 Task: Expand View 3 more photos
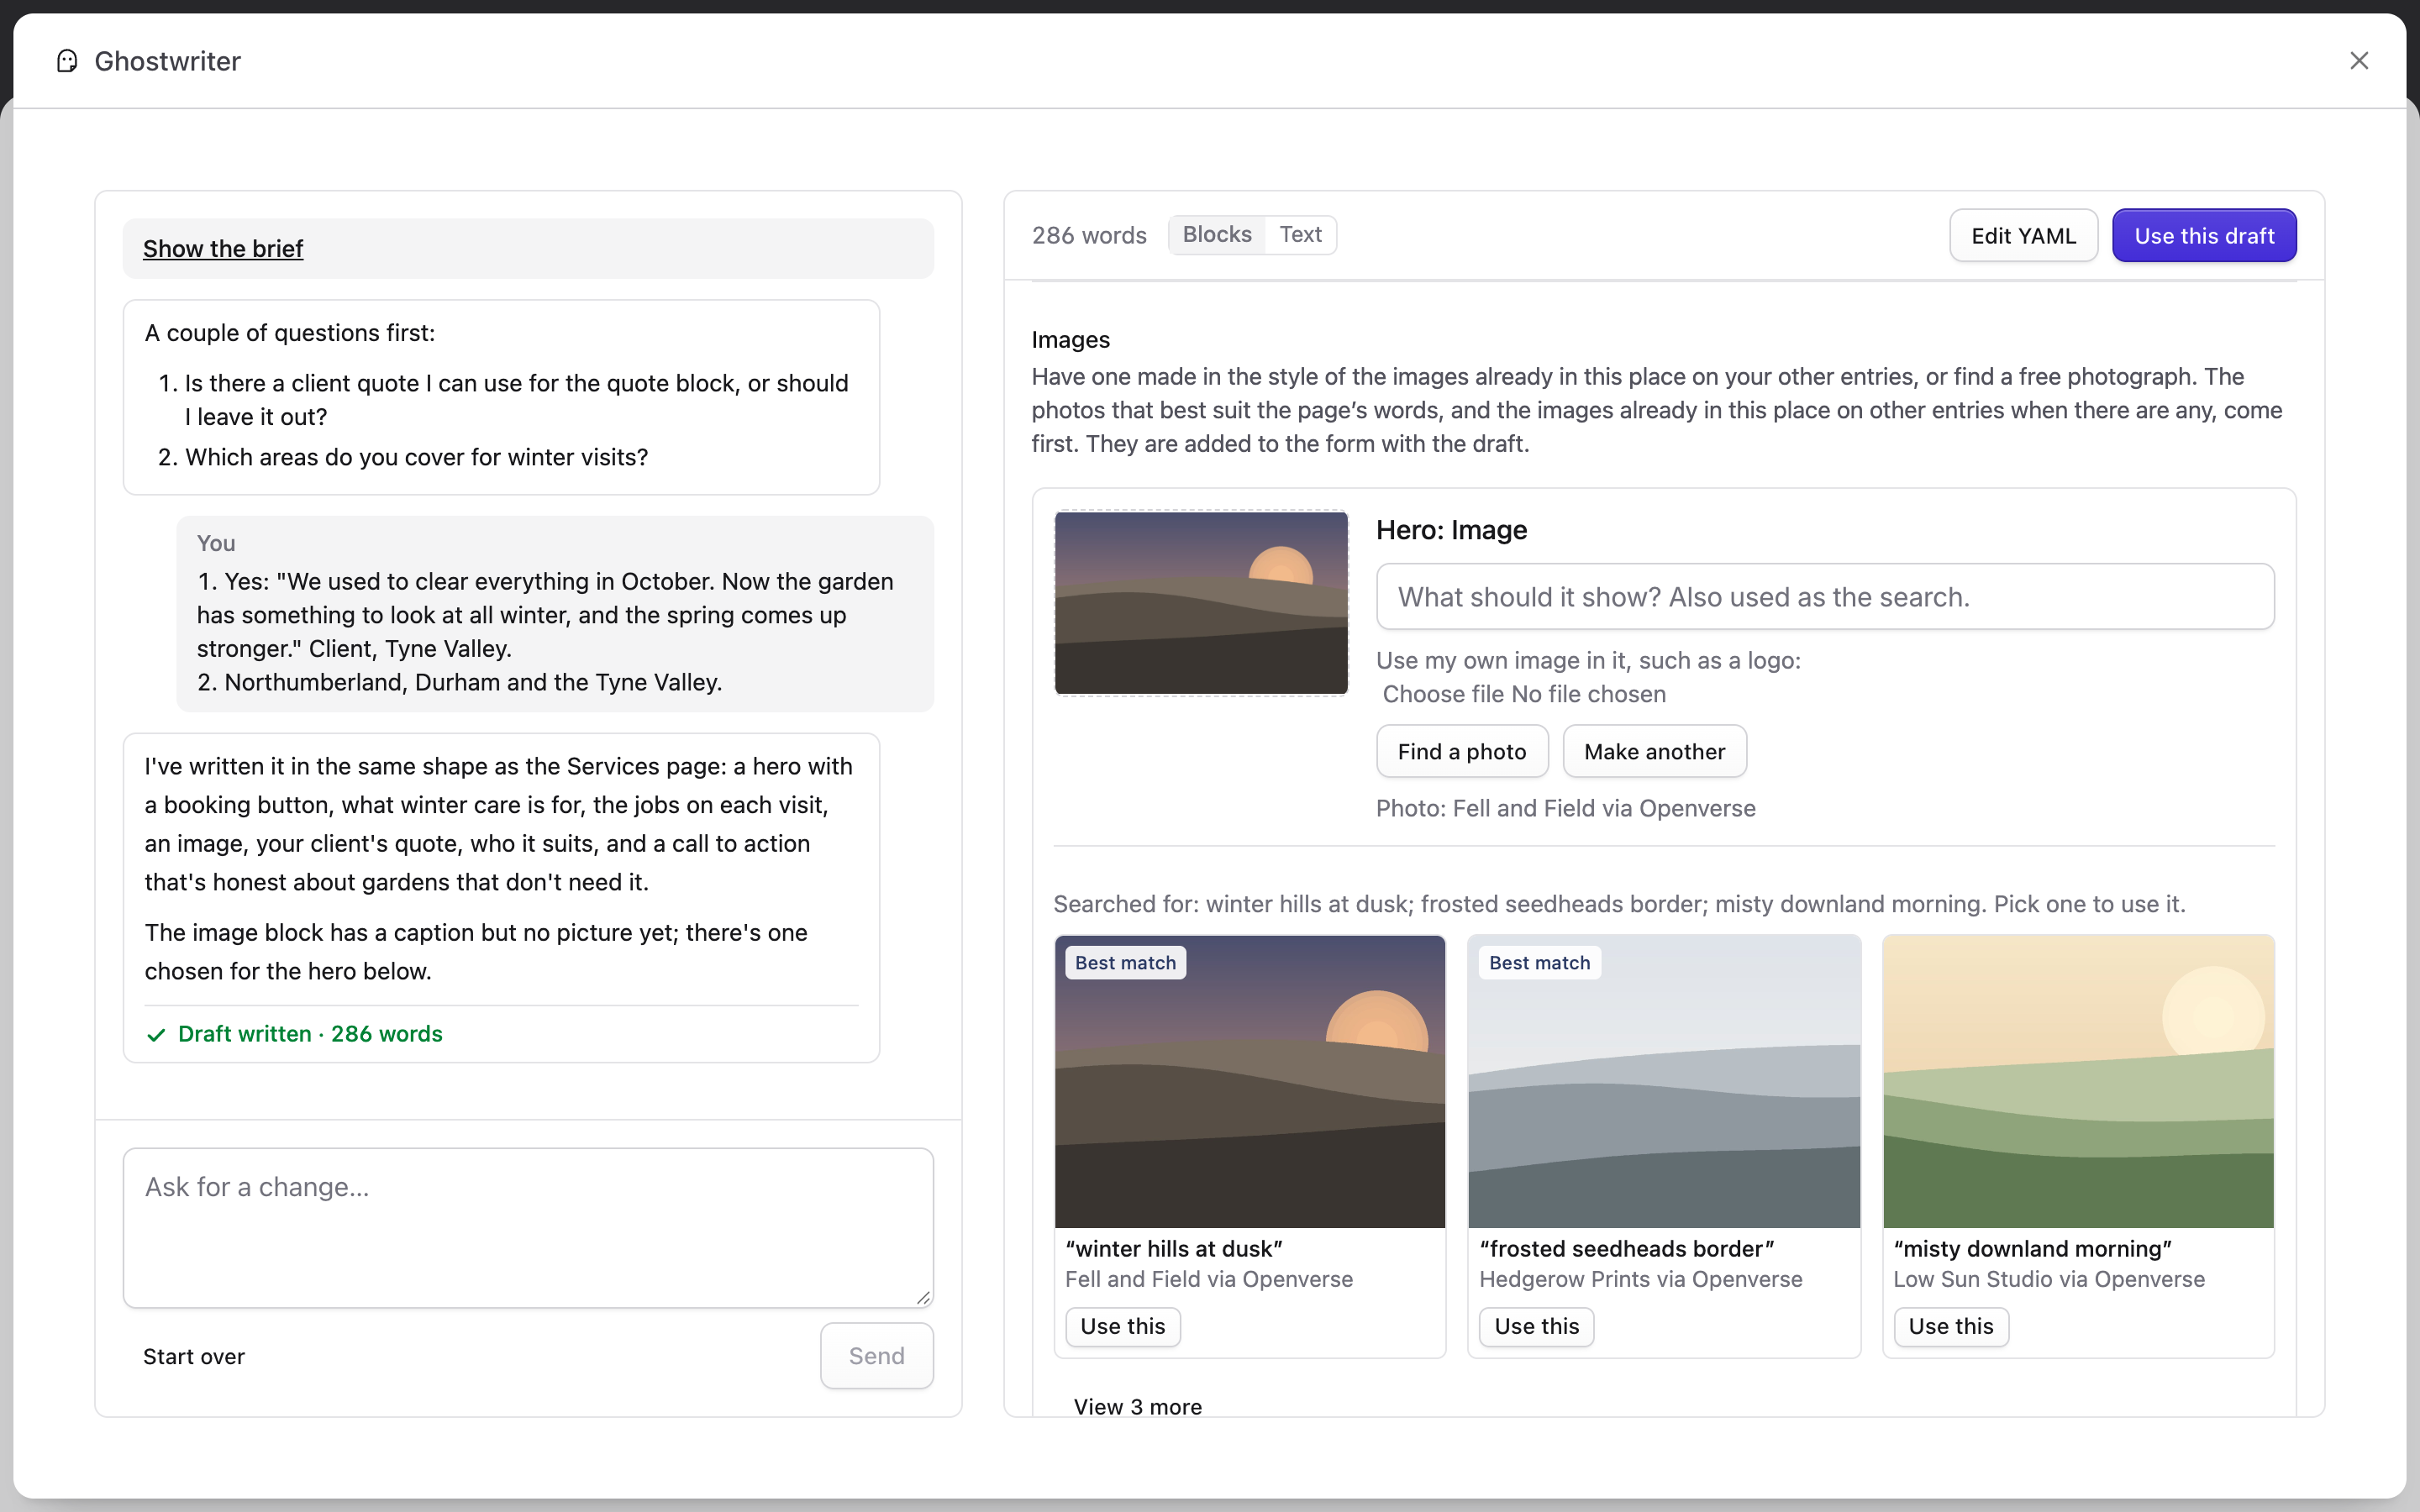click(1138, 1406)
